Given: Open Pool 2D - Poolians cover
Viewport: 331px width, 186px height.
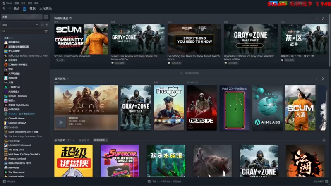Looking at the screenshot, I should click(x=235, y=107).
